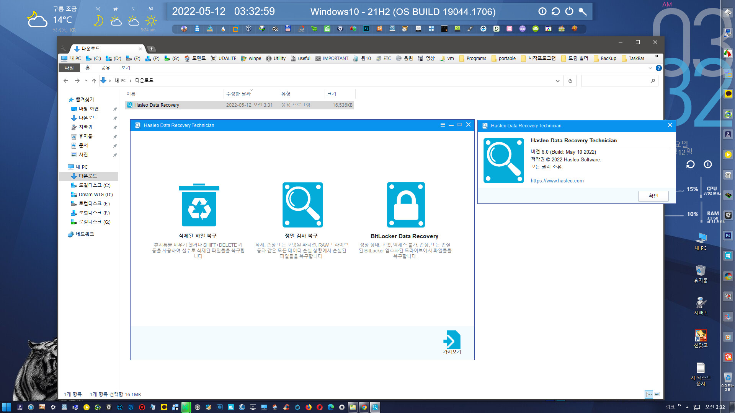Show more bookmark toolbar items
This screenshot has height=413, width=735.
(657, 56)
